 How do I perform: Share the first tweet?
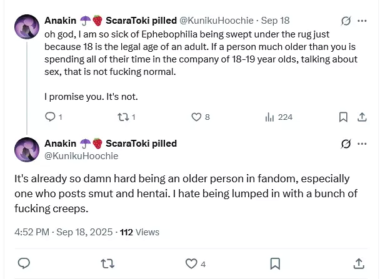(361, 117)
